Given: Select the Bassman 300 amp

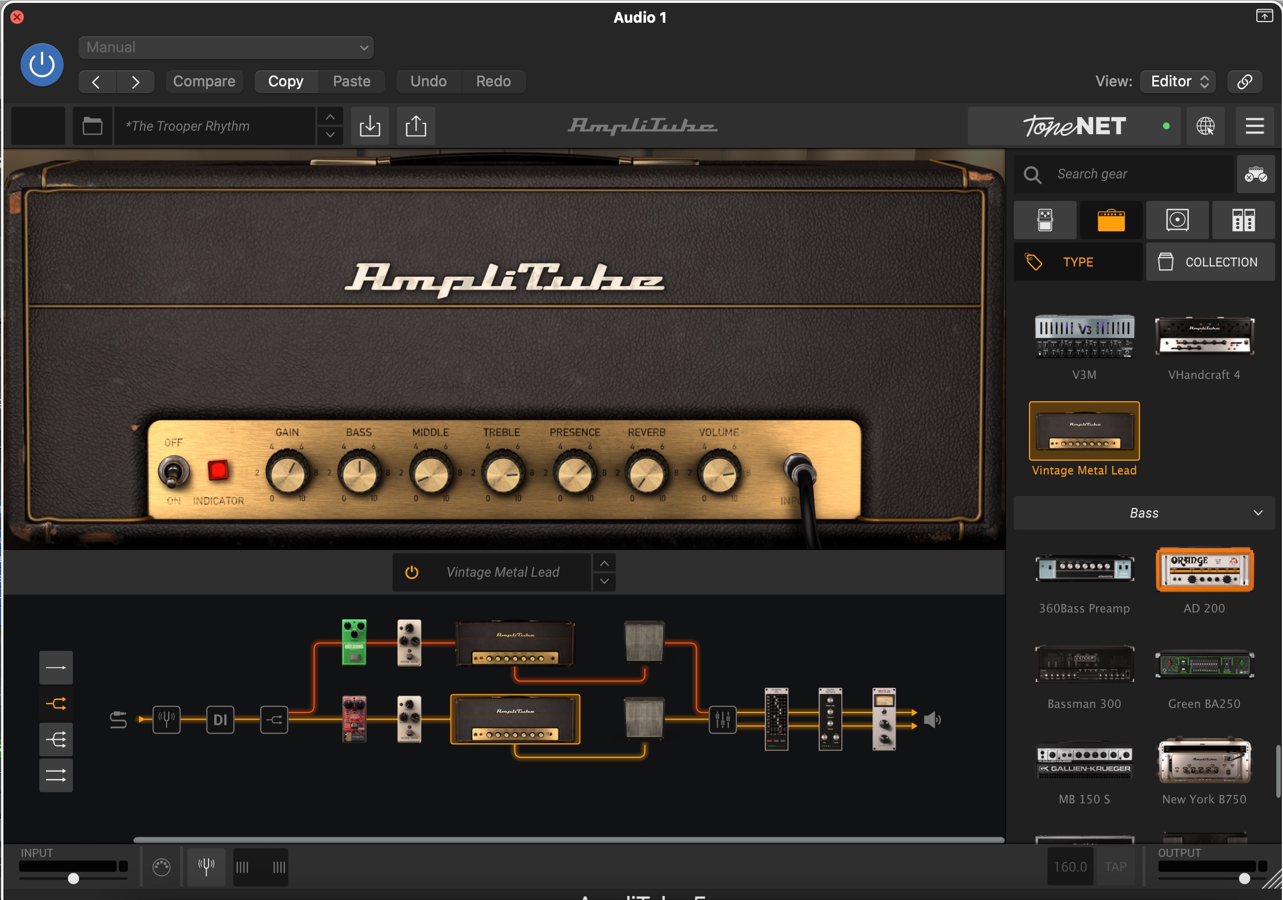Looking at the screenshot, I should [1084, 664].
